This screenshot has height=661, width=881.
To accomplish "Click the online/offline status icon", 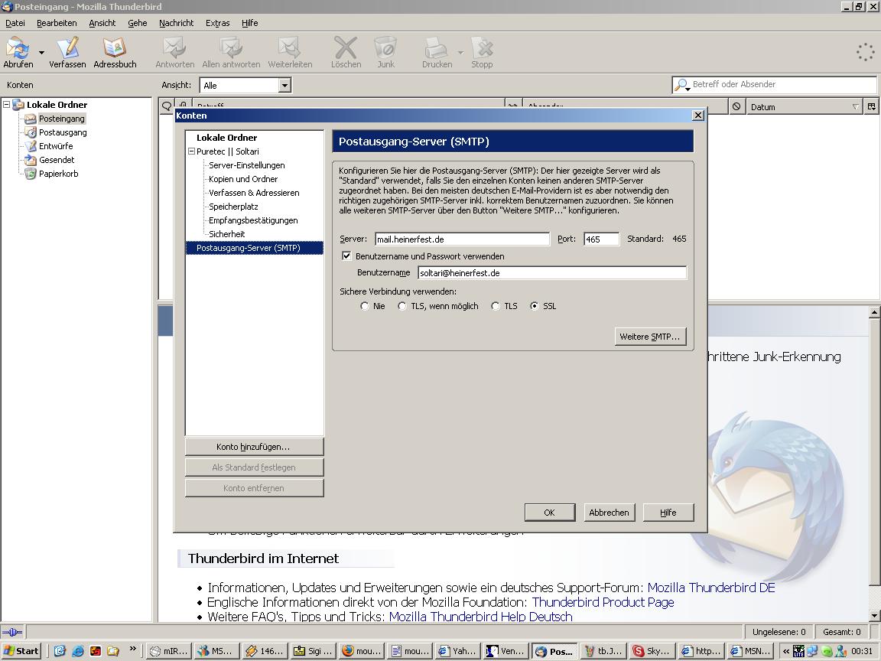I will [12, 633].
